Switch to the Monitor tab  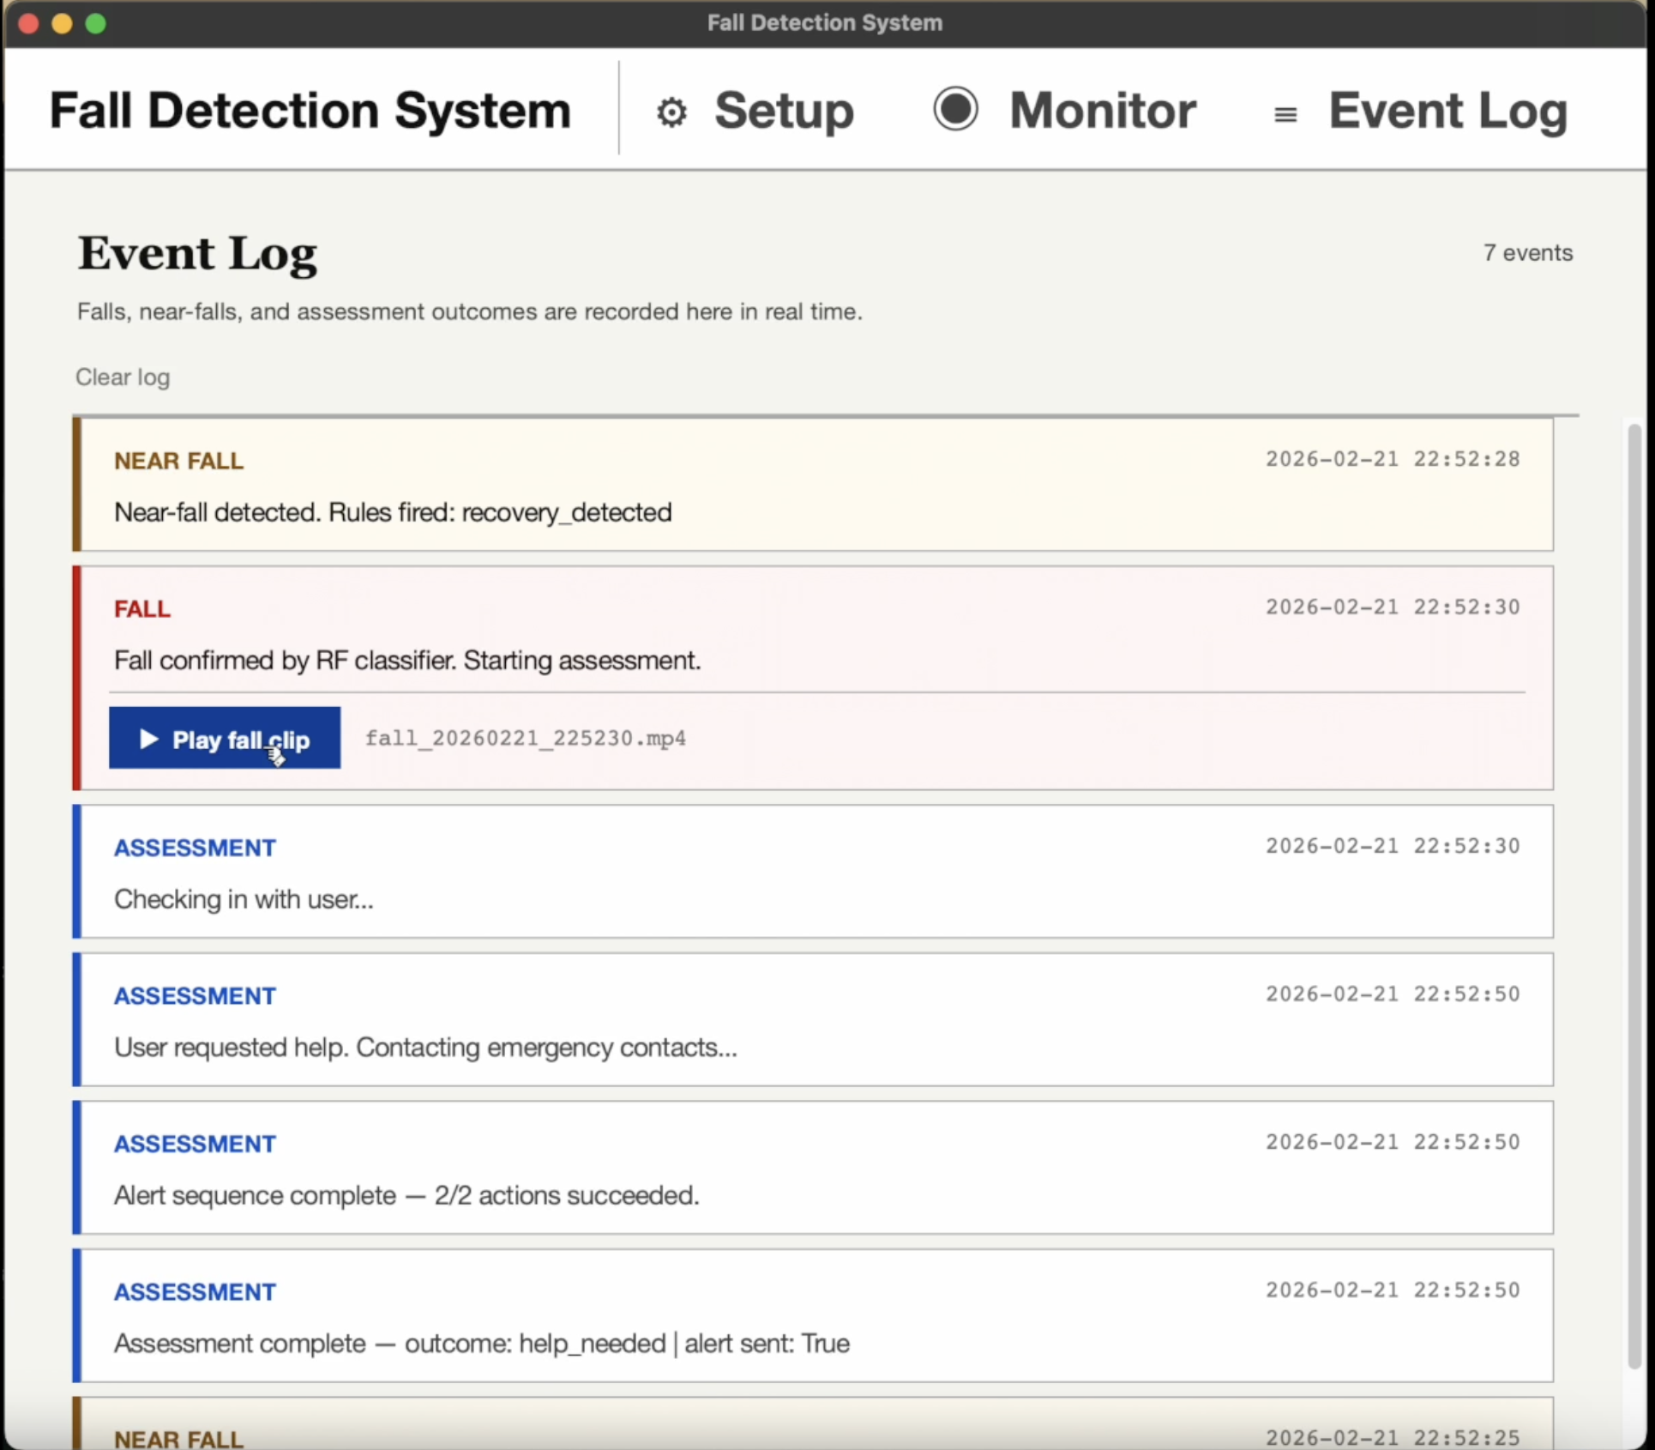1102,111
